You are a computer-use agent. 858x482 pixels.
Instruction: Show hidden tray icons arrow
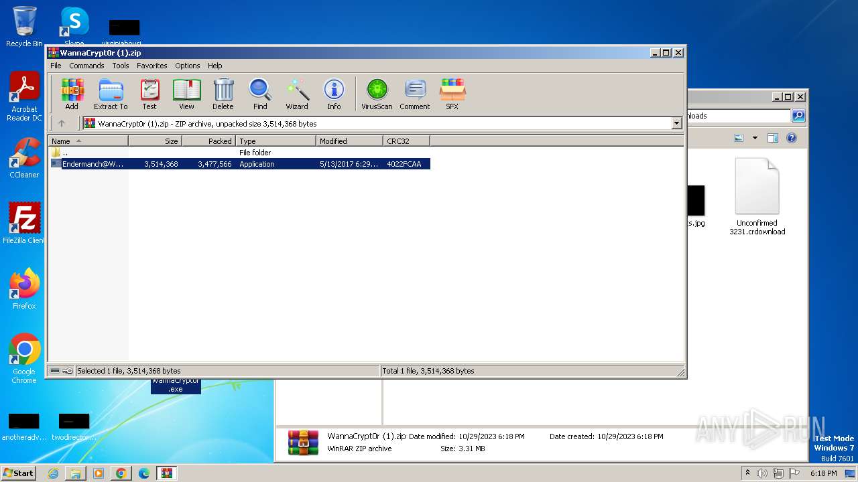click(x=747, y=473)
